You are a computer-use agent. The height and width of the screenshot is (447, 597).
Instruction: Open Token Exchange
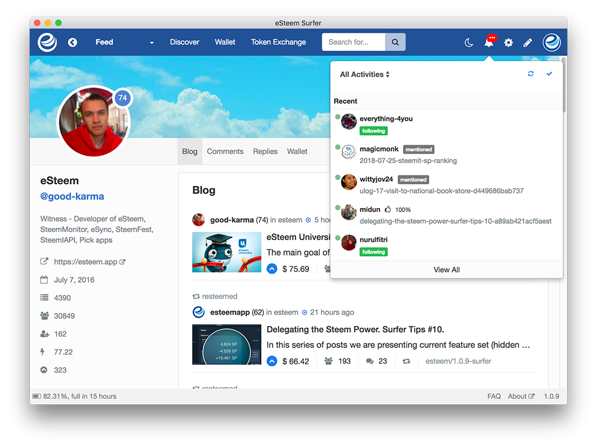coord(278,42)
